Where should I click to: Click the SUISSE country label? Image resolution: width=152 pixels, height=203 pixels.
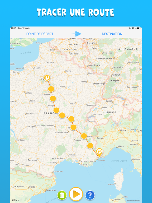coord(111,112)
